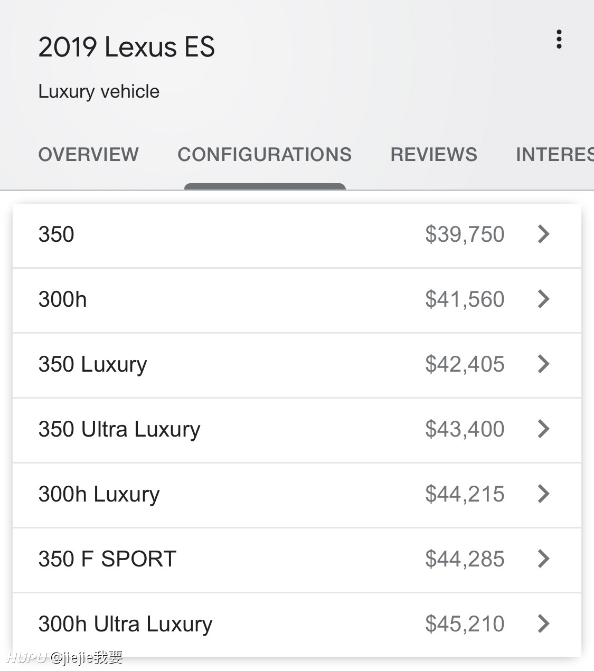Image resolution: width=594 pixels, height=671 pixels.
Task: Tap the chevron for 300h Ultra Luxury
Action: tap(543, 623)
